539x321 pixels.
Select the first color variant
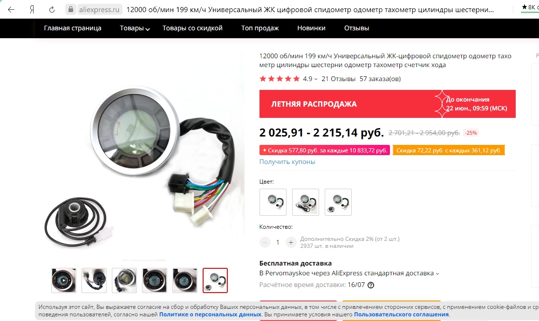[x=273, y=202]
